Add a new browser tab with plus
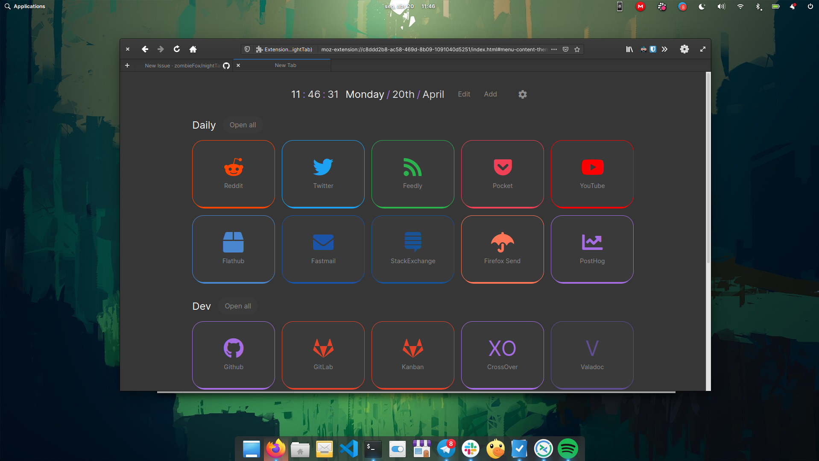The image size is (819, 461). 127,65
